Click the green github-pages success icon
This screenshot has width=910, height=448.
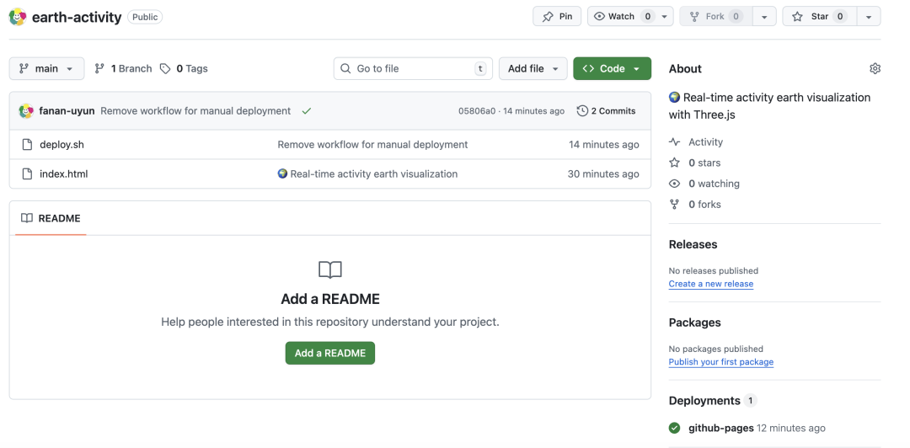[x=674, y=429]
